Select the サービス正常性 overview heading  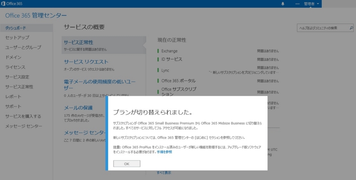79,42
